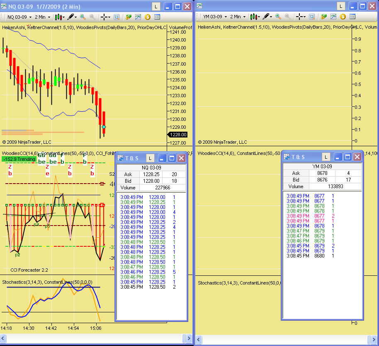Click NQ Ask price 1228.25
This screenshot has height=346, width=379.
click(151, 174)
